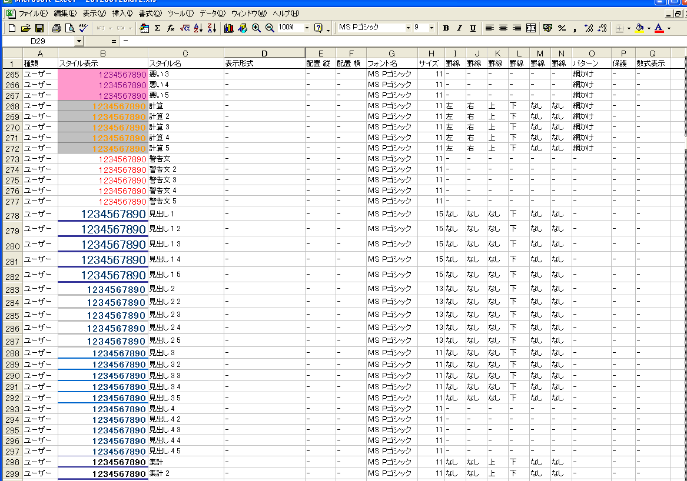Apply currency number style
The width and height of the screenshot is (687, 481).
tap(547, 28)
